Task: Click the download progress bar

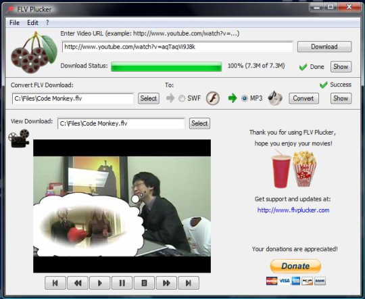Action: 166,67
